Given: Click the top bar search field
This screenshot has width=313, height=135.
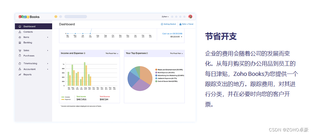Looking at the screenshot, I should click(x=76, y=17).
